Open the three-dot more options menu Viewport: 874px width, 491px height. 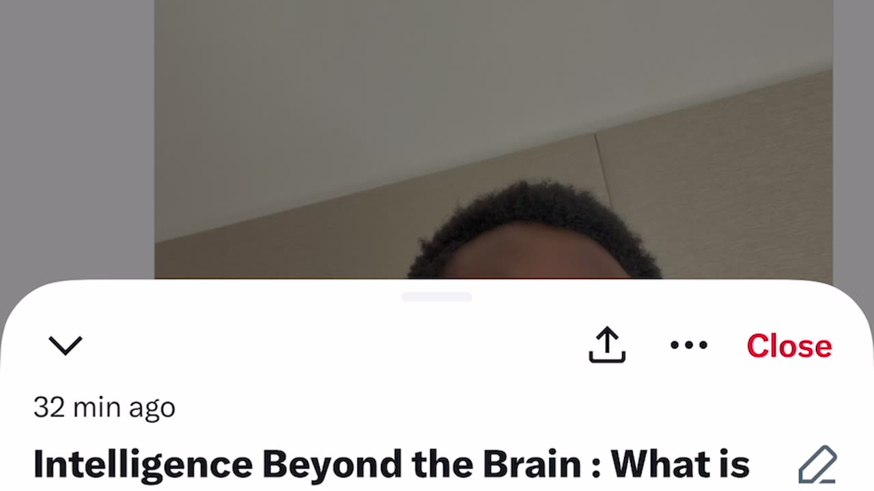click(x=688, y=345)
